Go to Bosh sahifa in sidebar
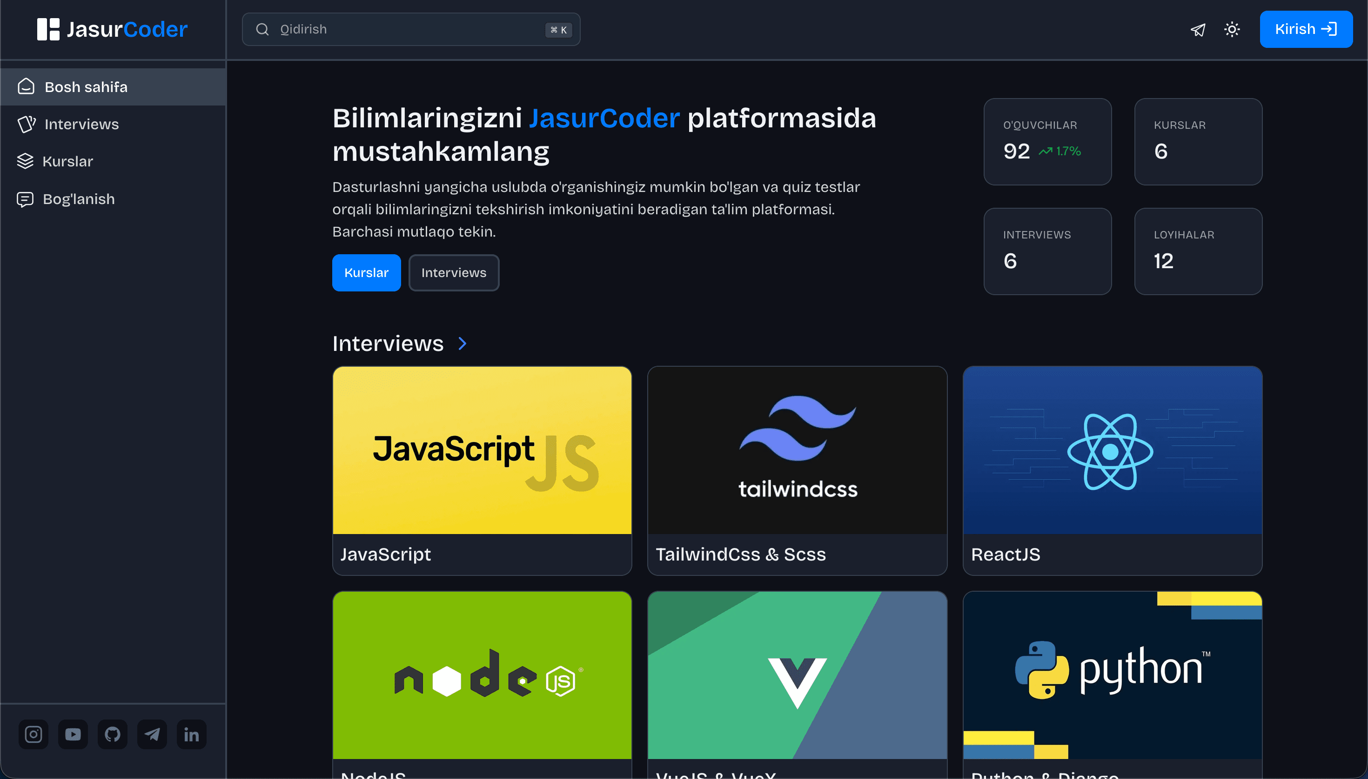 click(x=113, y=86)
